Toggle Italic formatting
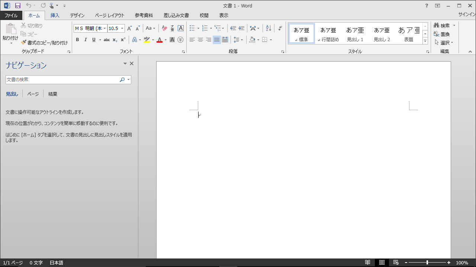The width and height of the screenshot is (476, 267). point(86,40)
